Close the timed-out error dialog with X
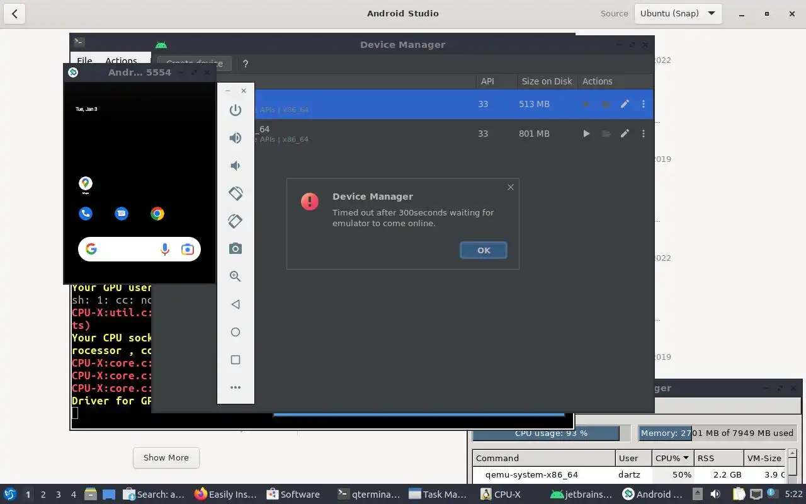Image resolution: width=806 pixels, height=504 pixels. pyautogui.click(x=511, y=187)
